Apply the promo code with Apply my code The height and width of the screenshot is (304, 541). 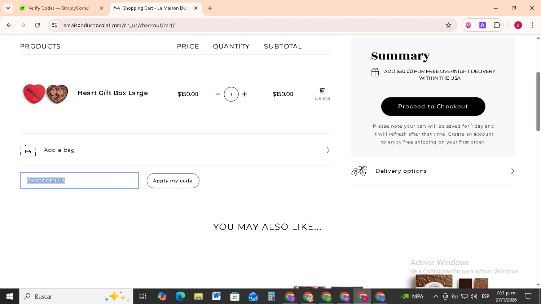(x=173, y=181)
